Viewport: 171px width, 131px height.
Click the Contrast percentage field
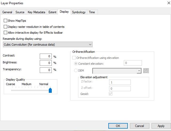point(45,56)
